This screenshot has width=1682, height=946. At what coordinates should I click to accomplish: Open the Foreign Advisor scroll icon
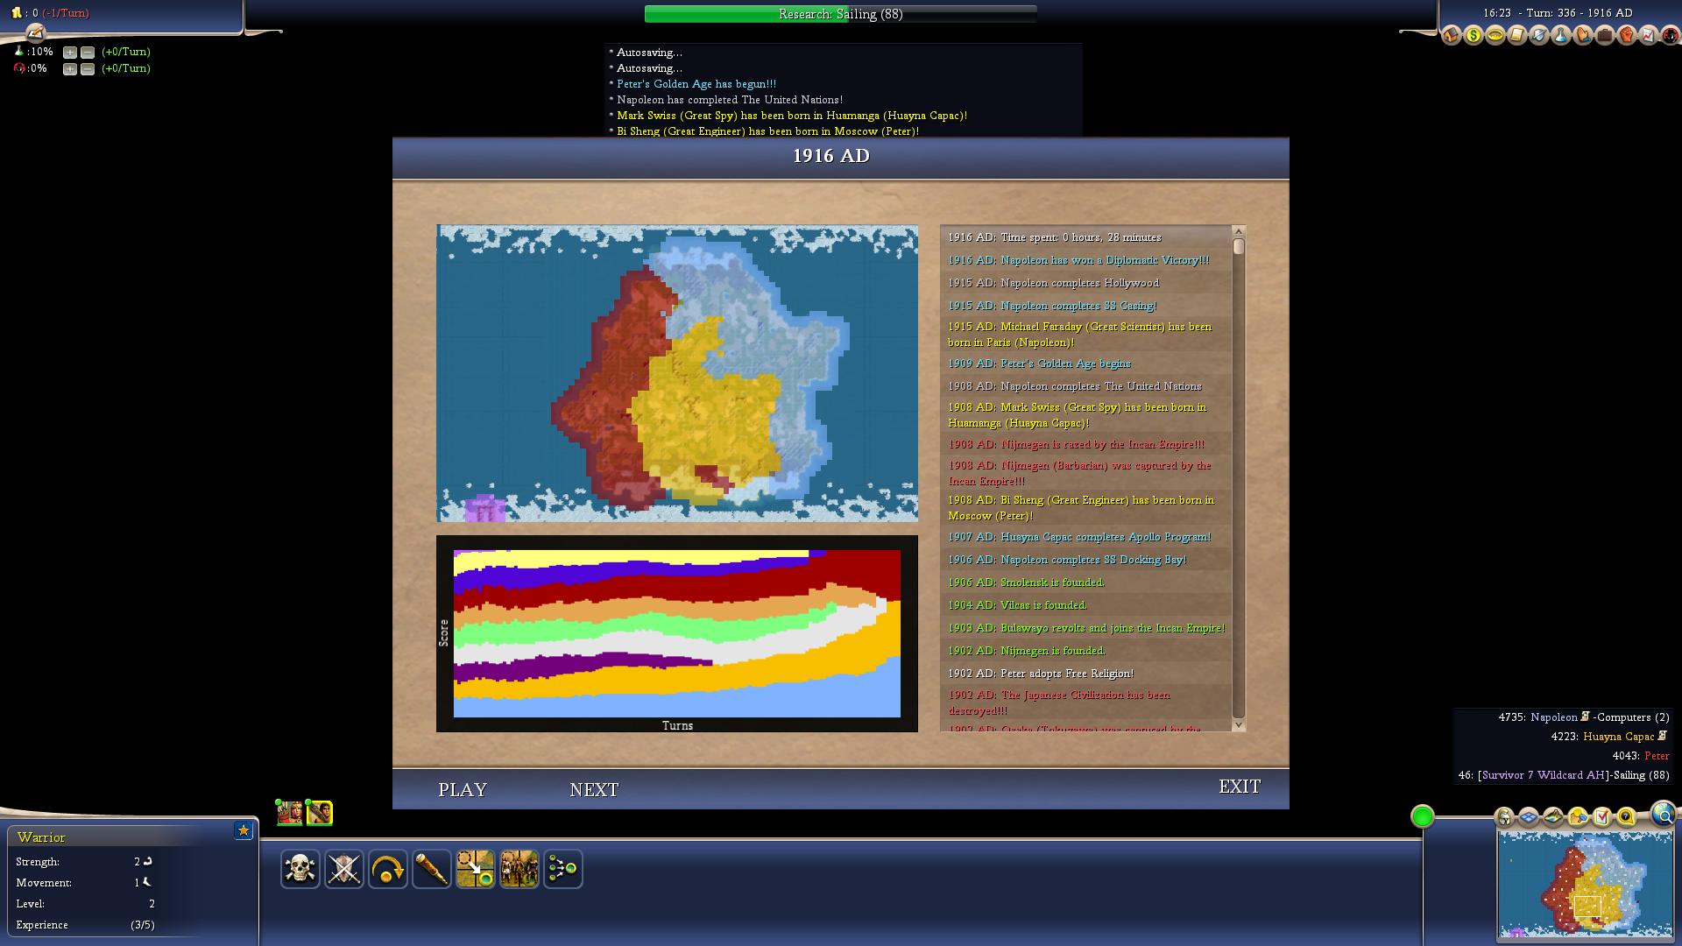(1517, 36)
